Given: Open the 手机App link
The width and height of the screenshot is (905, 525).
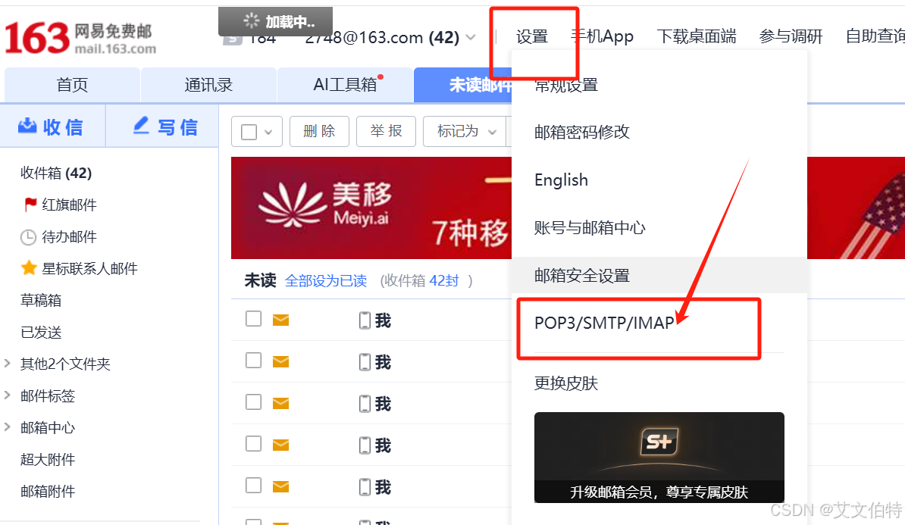Looking at the screenshot, I should point(603,36).
